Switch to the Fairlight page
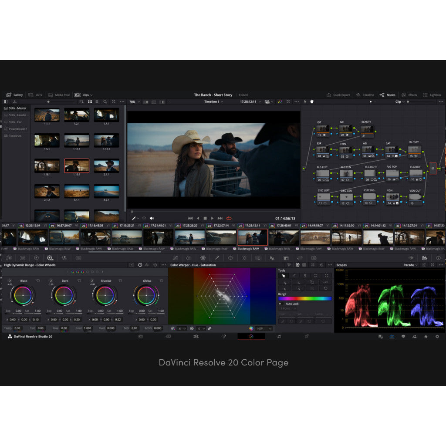This screenshot has height=446, width=446. [x=279, y=336]
